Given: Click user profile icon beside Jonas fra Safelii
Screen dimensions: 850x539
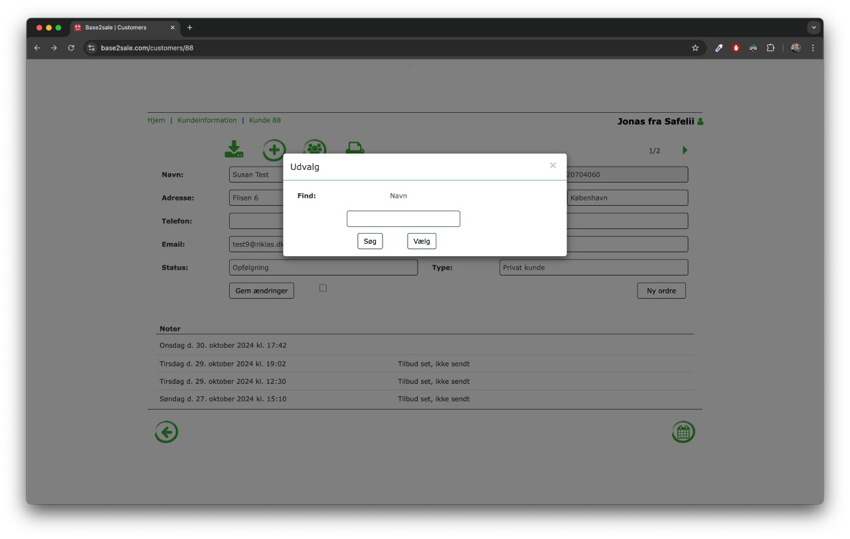Looking at the screenshot, I should pyautogui.click(x=700, y=121).
